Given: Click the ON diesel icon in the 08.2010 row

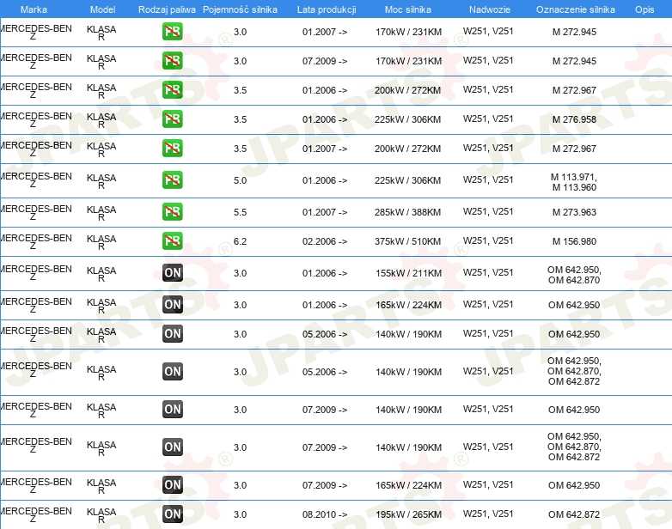Looking at the screenshot, I should click(172, 514).
